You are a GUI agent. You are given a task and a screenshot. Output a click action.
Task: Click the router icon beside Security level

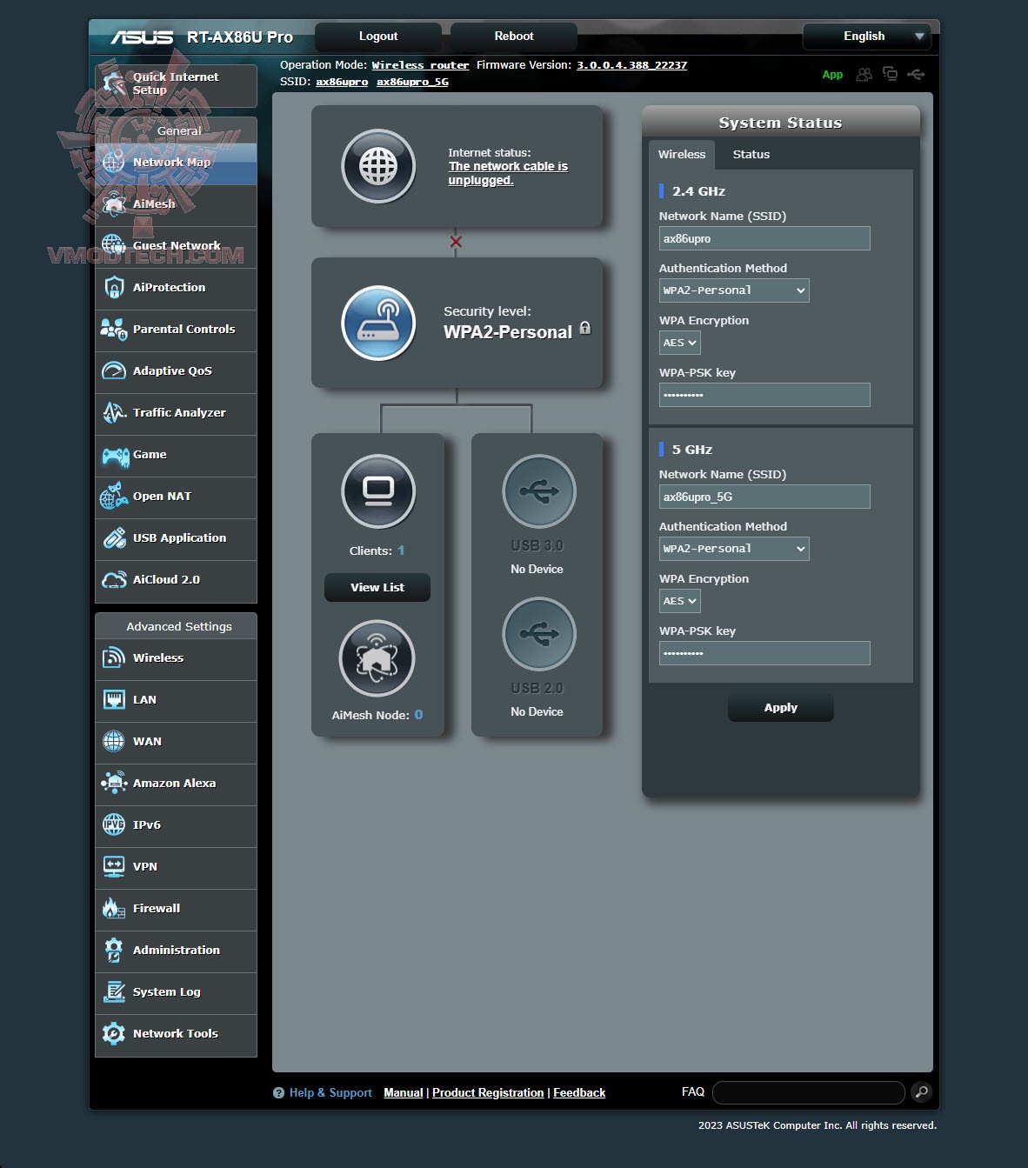[x=378, y=323]
